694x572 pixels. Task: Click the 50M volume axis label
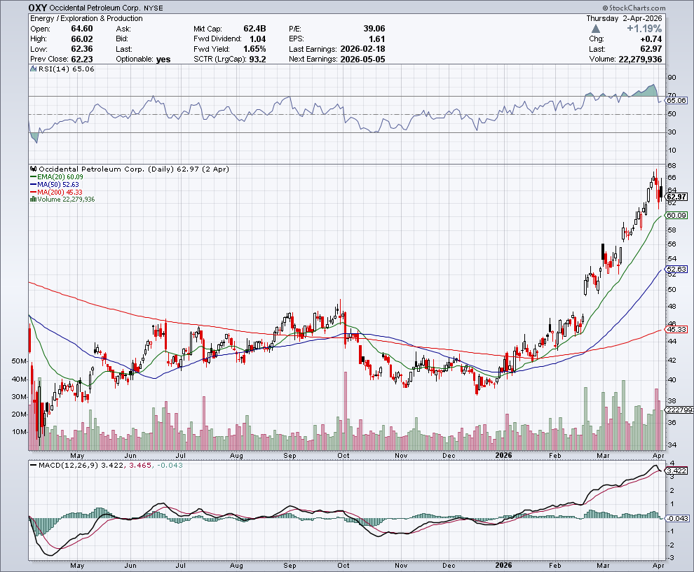[19, 361]
